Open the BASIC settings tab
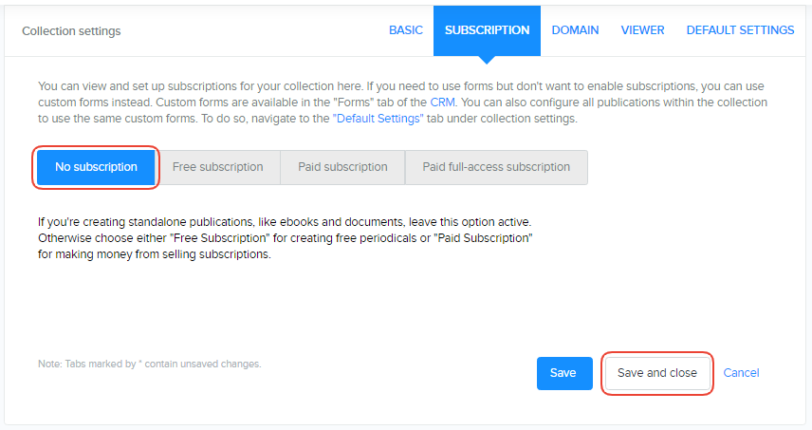812x430 pixels. click(x=405, y=30)
